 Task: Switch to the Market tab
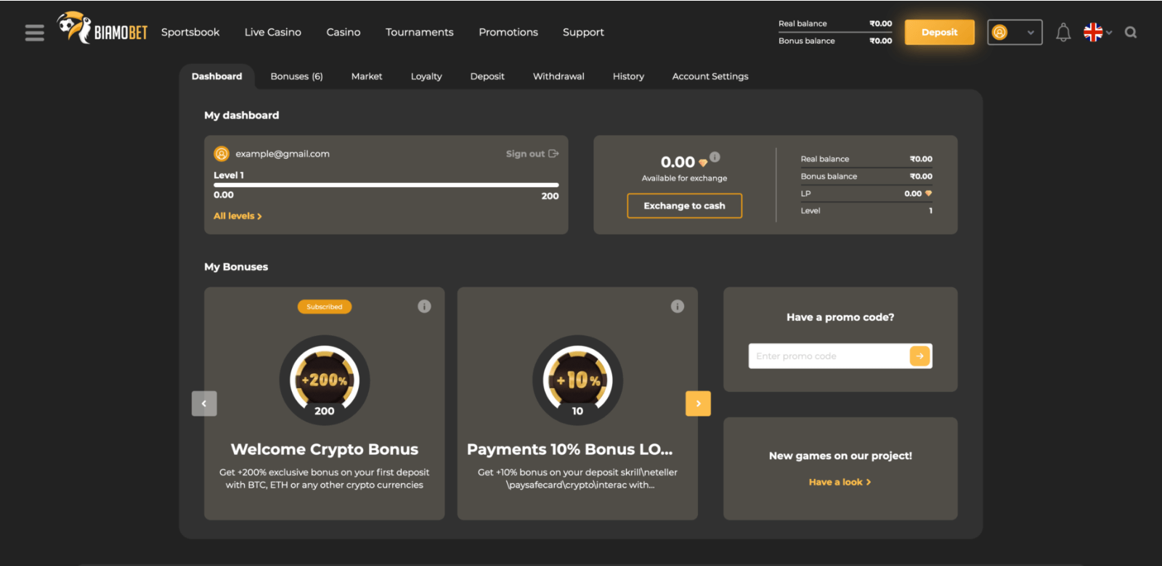tap(367, 76)
